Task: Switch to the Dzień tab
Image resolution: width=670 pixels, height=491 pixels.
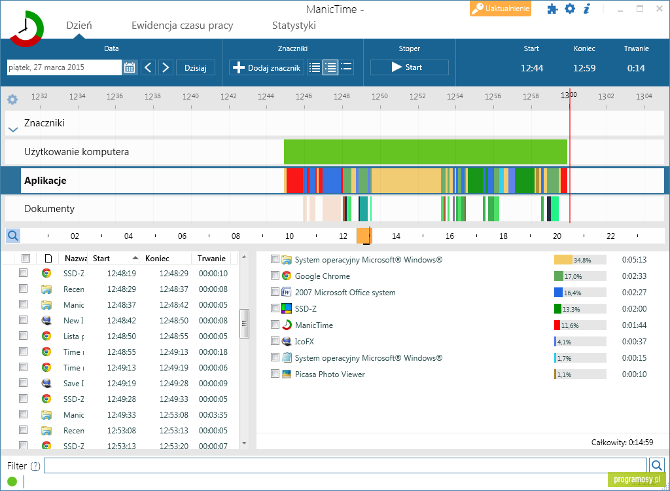Action: click(79, 26)
